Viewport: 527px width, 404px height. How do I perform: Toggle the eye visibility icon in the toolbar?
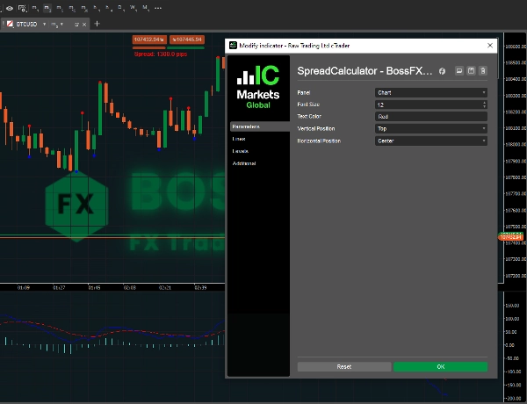pyautogui.click(x=10, y=8)
